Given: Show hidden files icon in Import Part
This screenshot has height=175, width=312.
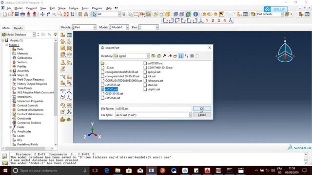Looking at the screenshot, I should 197,56.
